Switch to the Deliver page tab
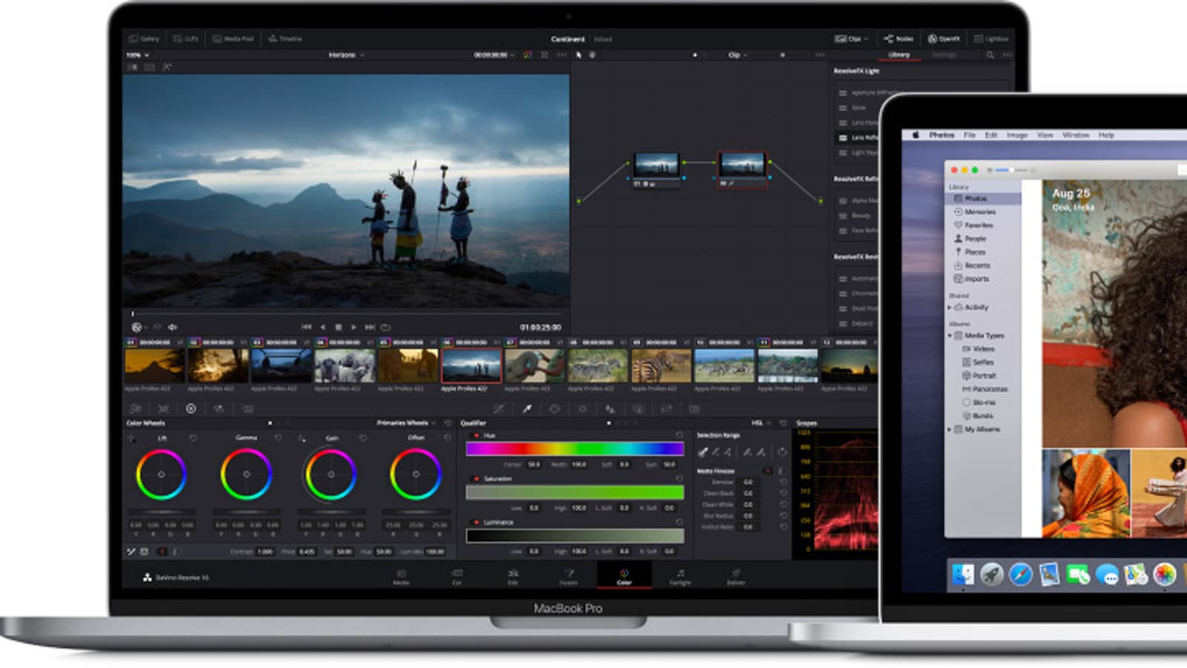Viewport: 1187px width, 668px height. (736, 577)
